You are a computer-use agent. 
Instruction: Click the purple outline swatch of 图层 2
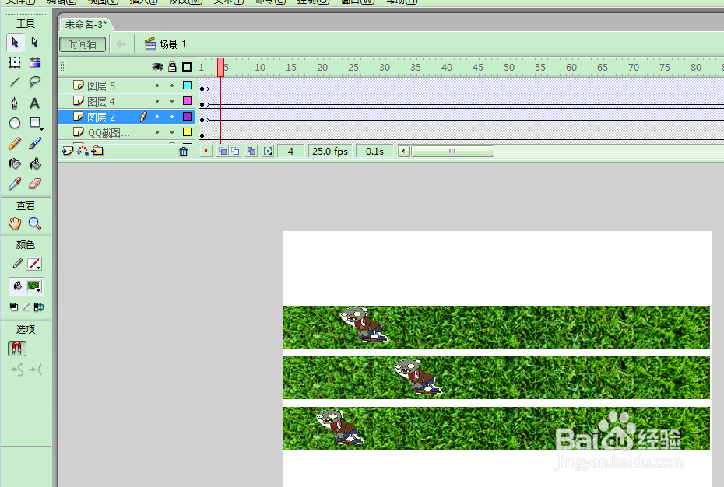pyautogui.click(x=187, y=117)
